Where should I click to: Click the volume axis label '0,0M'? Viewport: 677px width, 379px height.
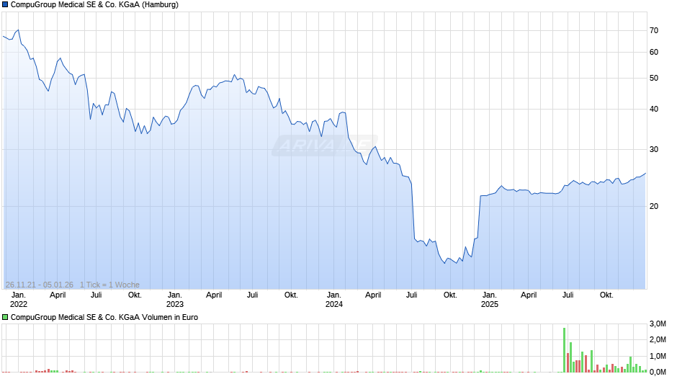point(658,372)
